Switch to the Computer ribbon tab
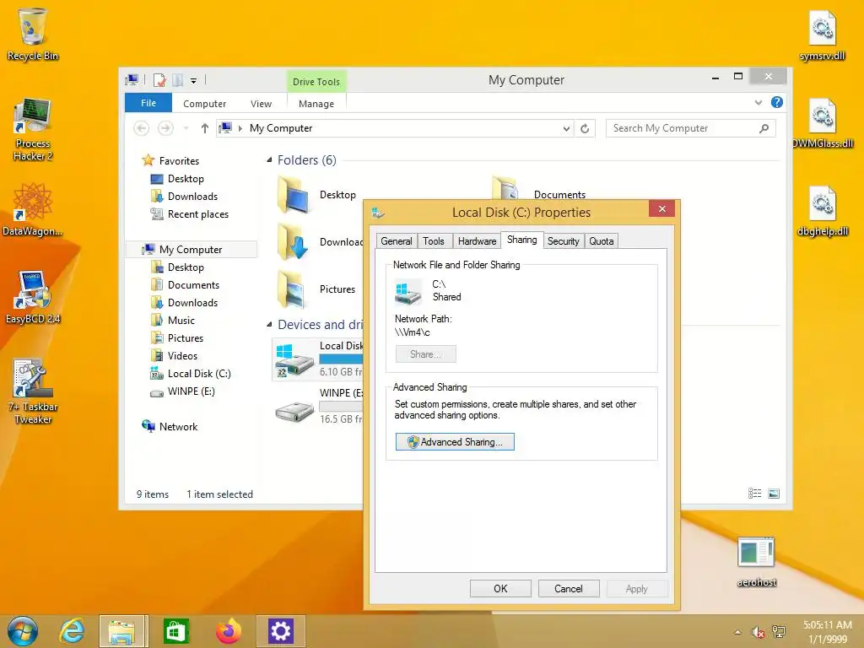The width and height of the screenshot is (864, 648). pos(204,104)
